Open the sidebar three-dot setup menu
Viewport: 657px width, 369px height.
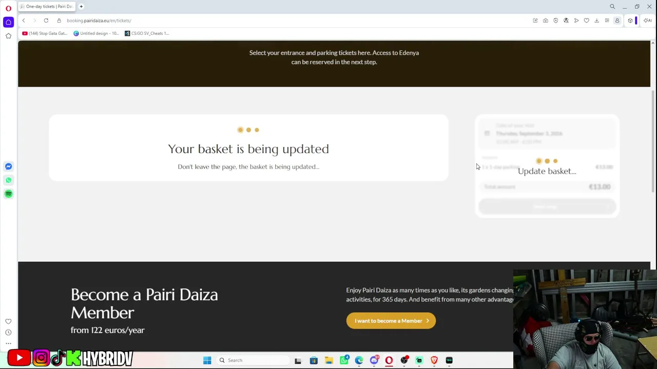click(8, 343)
